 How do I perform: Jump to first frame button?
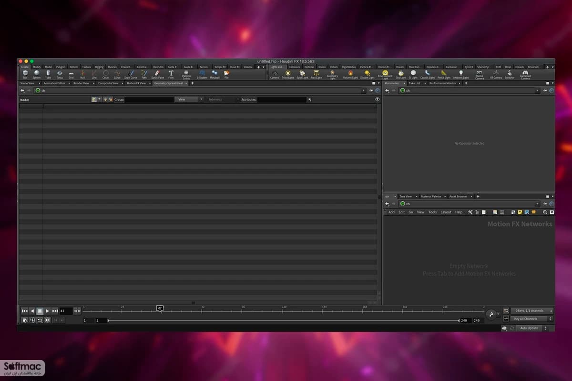pos(25,311)
